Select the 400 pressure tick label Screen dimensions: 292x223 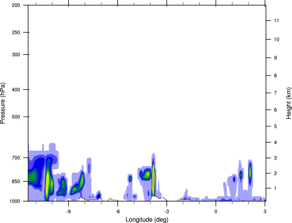(16, 90)
